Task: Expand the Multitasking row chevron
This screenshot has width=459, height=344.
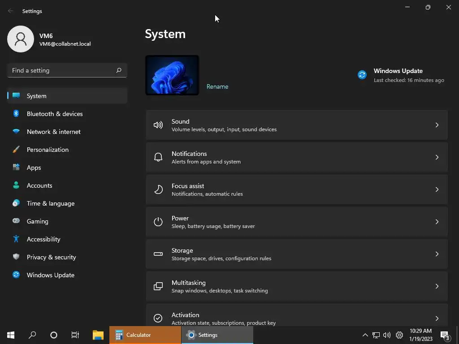Action: (437, 286)
